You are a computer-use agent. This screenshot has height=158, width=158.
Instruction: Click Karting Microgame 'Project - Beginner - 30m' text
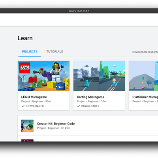pos(92,102)
